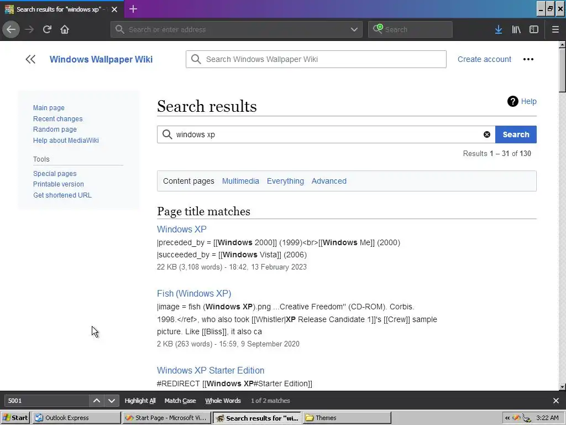
Task: Focus the toolbar Search field
Action: click(x=410, y=29)
